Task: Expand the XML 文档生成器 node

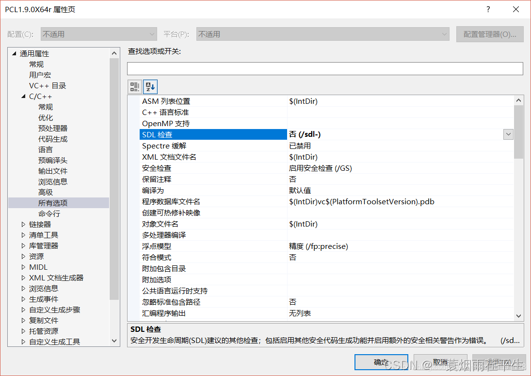Action: [x=23, y=278]
